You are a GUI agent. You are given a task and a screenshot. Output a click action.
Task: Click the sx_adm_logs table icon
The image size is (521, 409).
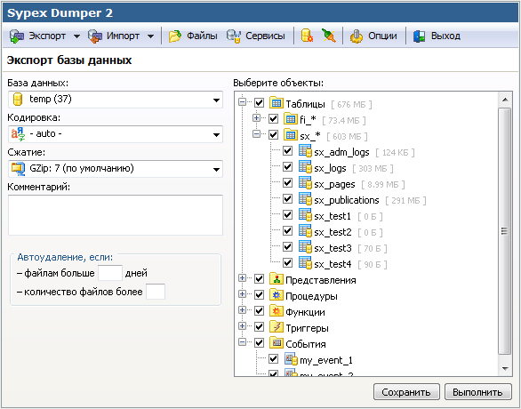click(x=305, y=151)
